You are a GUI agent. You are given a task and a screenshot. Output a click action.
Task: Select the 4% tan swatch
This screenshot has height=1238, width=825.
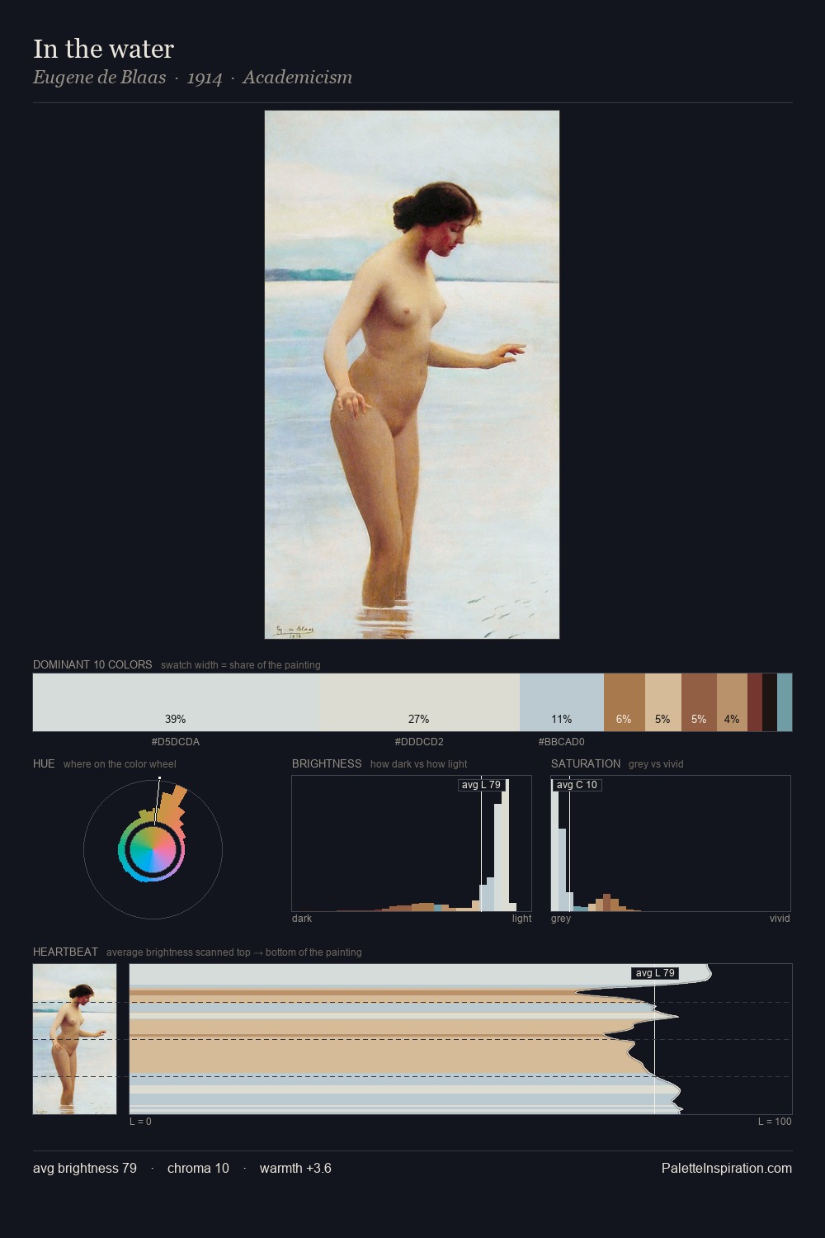(x=732, y=702)
